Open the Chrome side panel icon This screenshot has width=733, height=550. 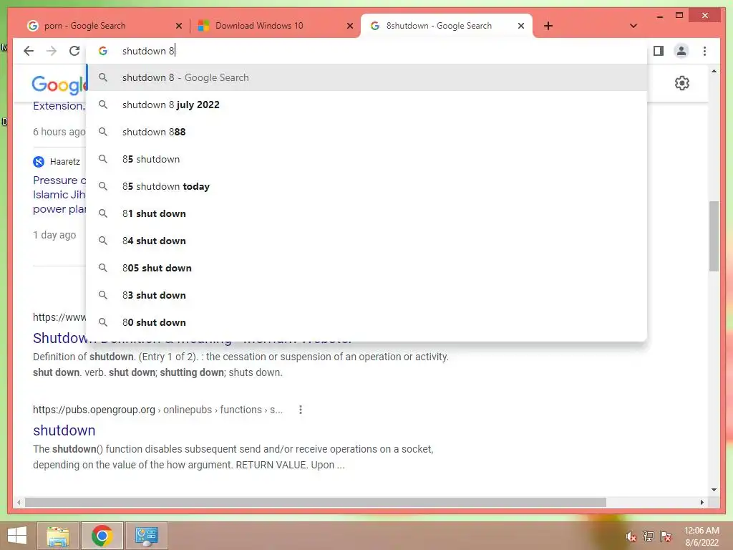[x=659, y=51]
